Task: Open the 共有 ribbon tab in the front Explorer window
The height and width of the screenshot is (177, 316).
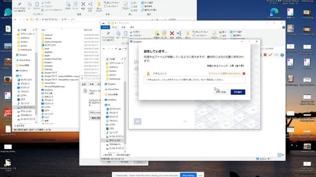Action: (123, 27)
